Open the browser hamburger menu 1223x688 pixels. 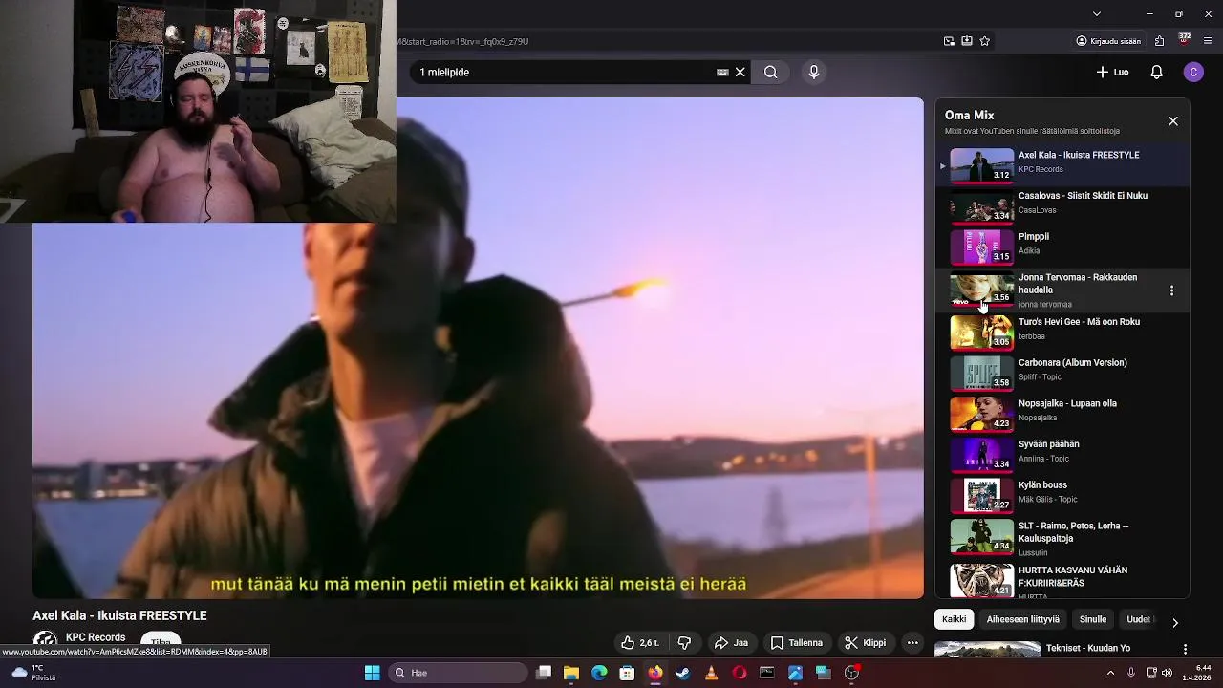tap(1209, 41)
